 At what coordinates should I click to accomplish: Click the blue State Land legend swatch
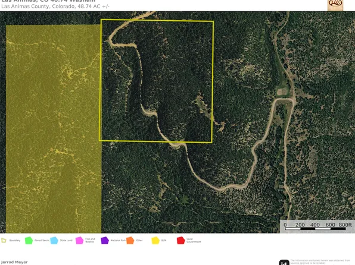pyautogui.click(x=54, y=241)
